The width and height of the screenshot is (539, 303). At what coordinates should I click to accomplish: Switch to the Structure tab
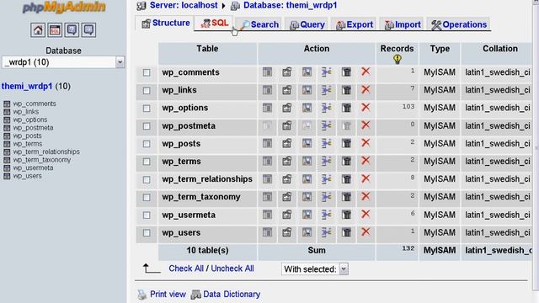coord(166,23)
